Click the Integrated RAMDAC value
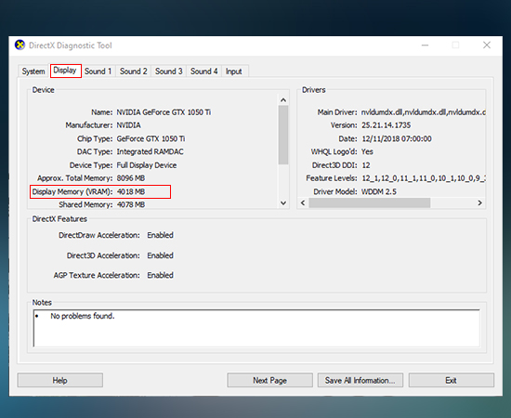The height and width of the screenshot is (418, 511). pos(150,151)
